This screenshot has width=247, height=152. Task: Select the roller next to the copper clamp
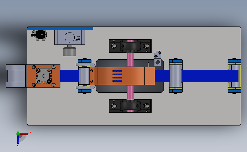point(84,76)
